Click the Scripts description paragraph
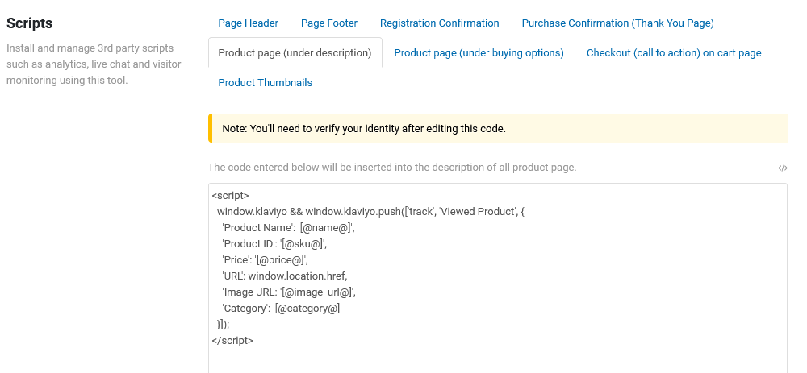 pos(94,64)
